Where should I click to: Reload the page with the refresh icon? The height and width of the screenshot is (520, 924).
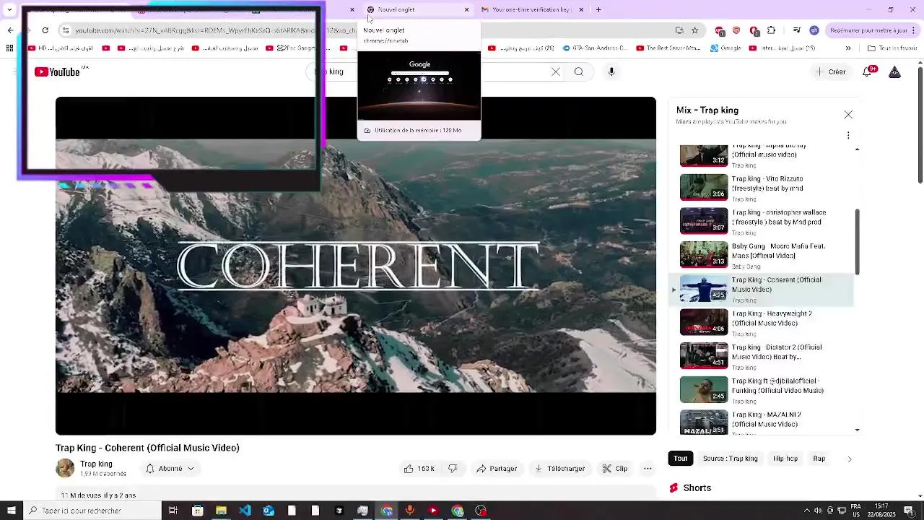click(45, 30)
